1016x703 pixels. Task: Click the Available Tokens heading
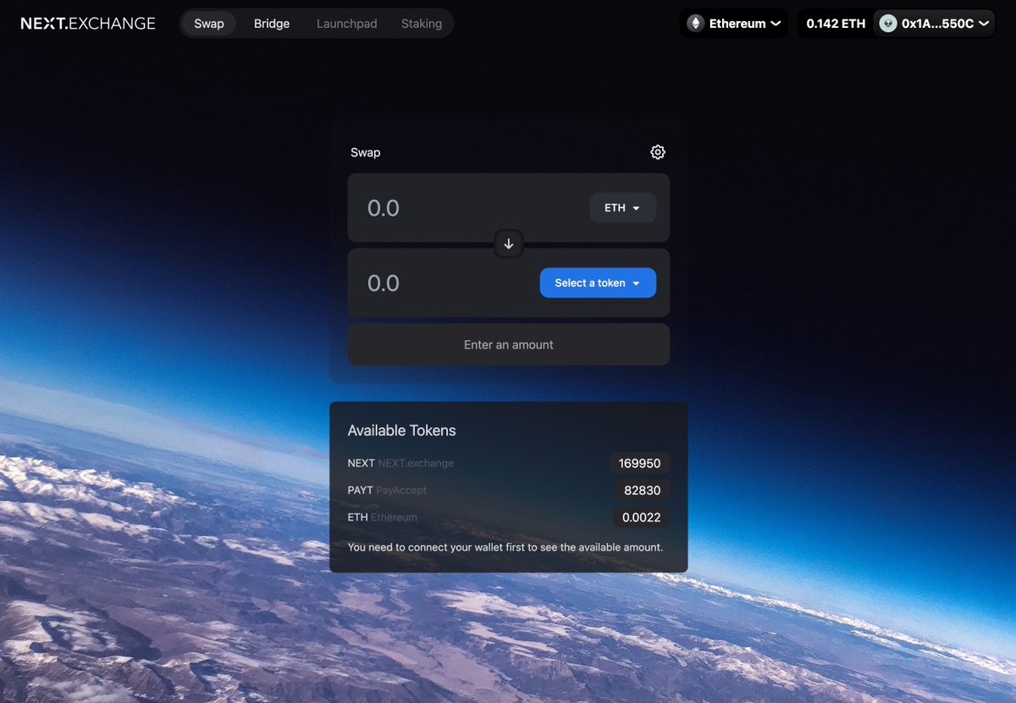(402, 431)
